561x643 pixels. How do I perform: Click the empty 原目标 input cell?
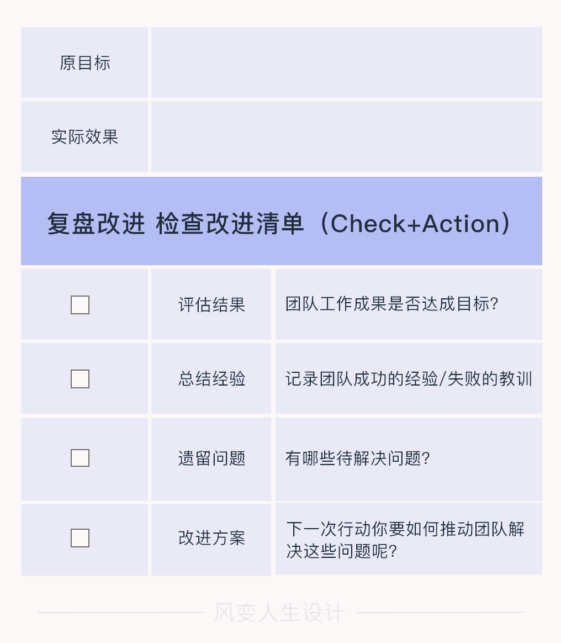pyautogui.click(x=347, y=62)
